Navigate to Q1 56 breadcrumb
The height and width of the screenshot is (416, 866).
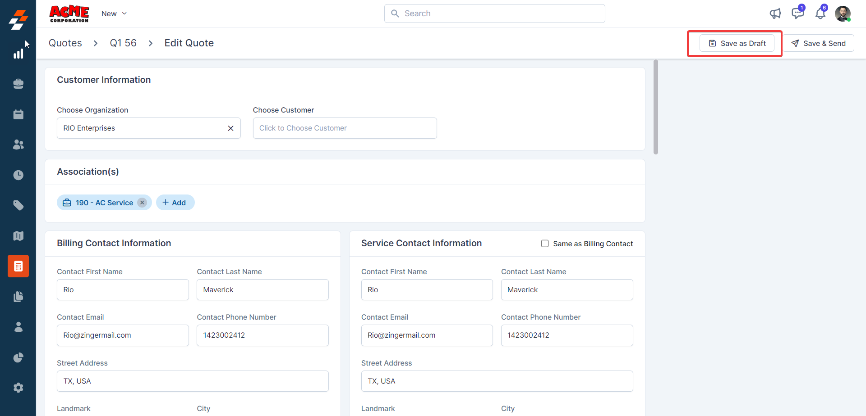pyautogui.click(x=123, y=43)
